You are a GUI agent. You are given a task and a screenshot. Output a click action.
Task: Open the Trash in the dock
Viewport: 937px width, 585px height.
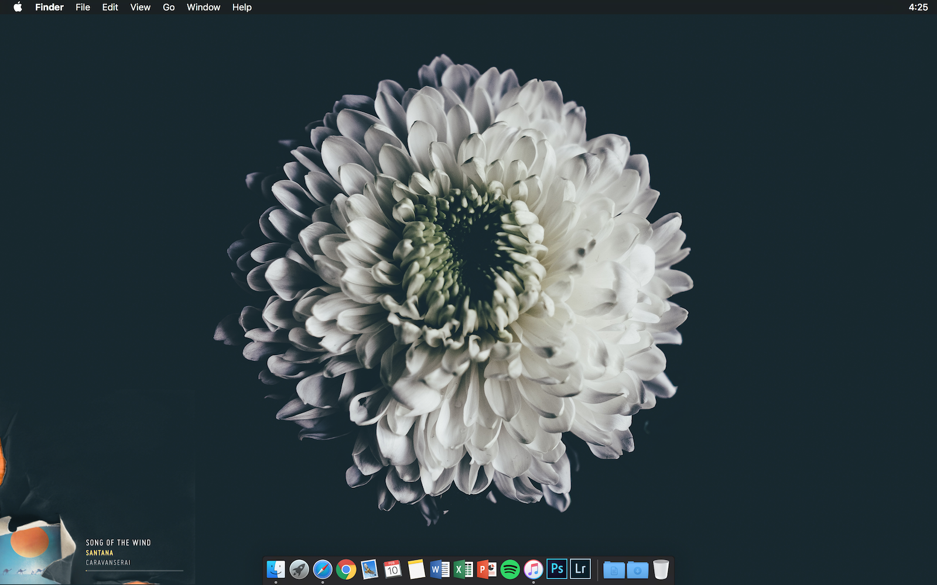click(x=661, y=569)
